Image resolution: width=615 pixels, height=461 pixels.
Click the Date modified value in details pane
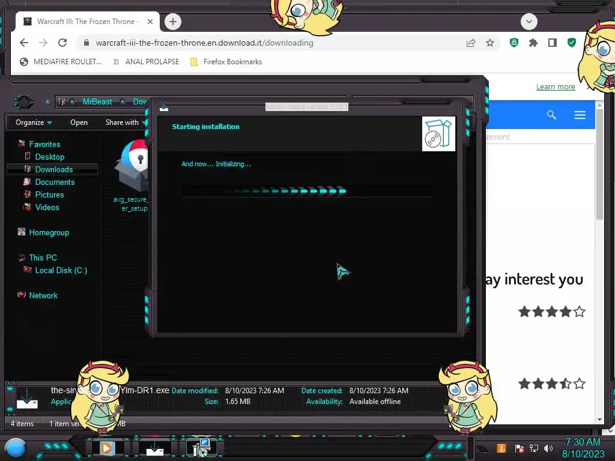pyautogui.click(x=255, y=390)
